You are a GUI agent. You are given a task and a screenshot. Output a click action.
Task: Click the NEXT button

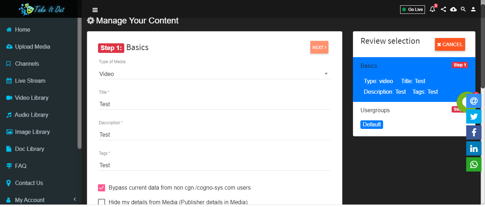[x=319, y=47]
